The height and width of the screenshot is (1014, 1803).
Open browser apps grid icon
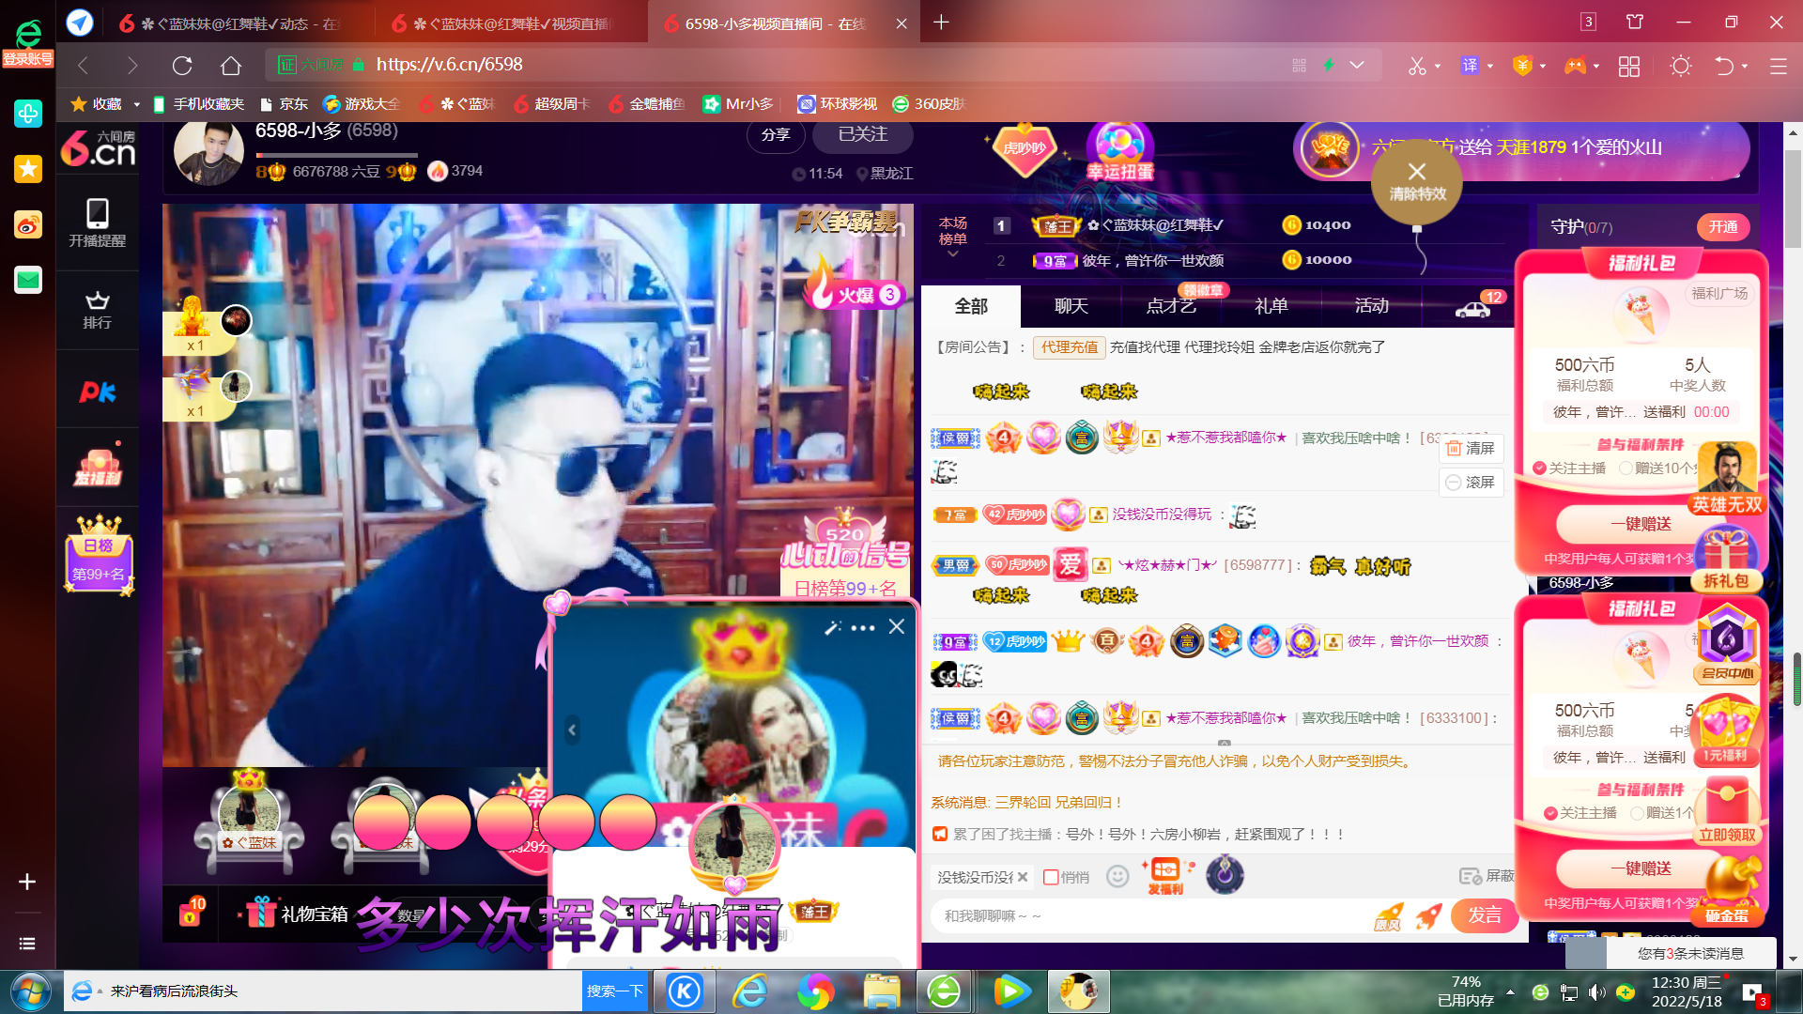(x=1629, y=66)
